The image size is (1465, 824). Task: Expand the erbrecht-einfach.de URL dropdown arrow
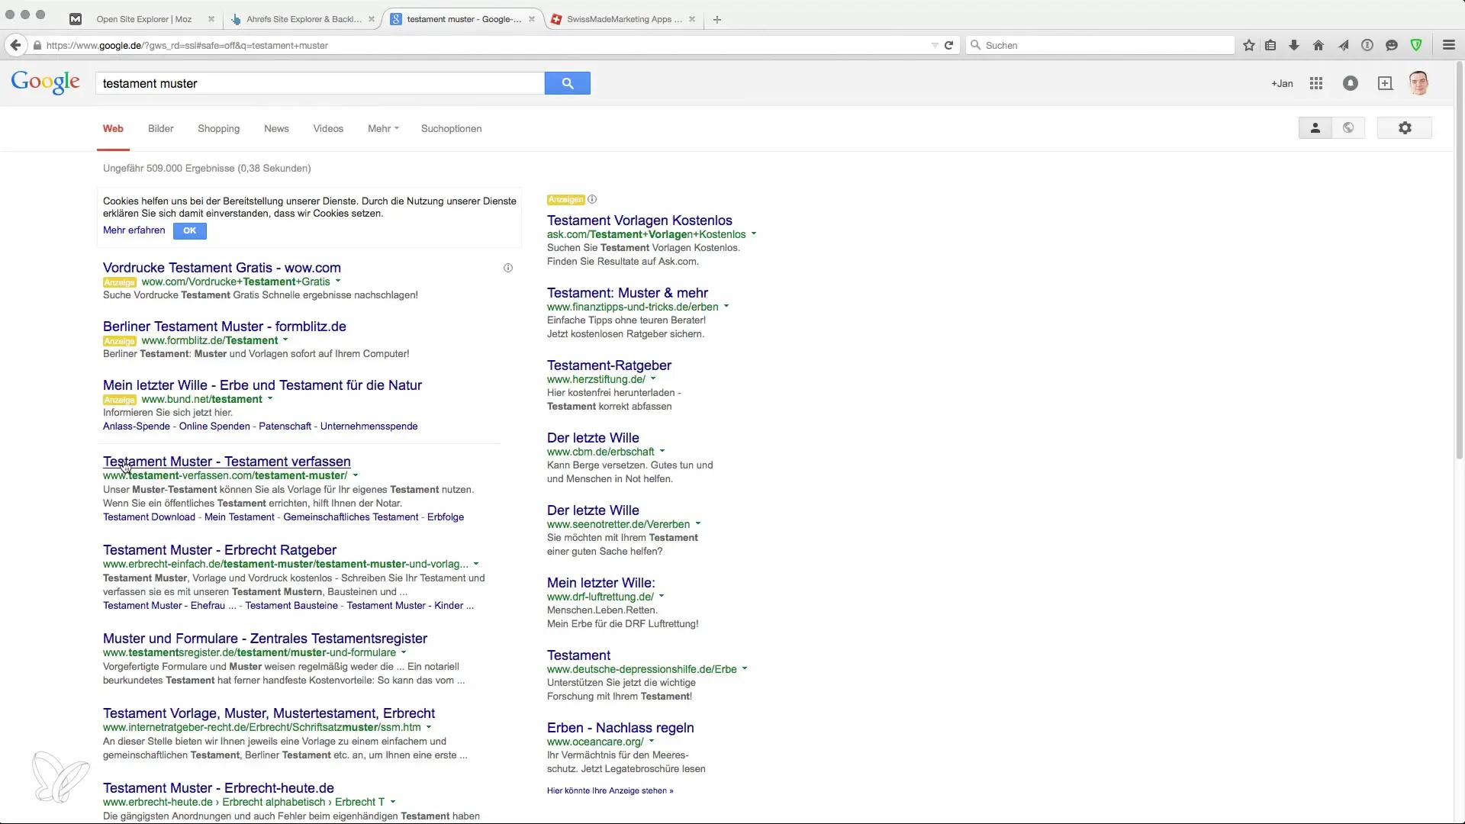(476, 564)
